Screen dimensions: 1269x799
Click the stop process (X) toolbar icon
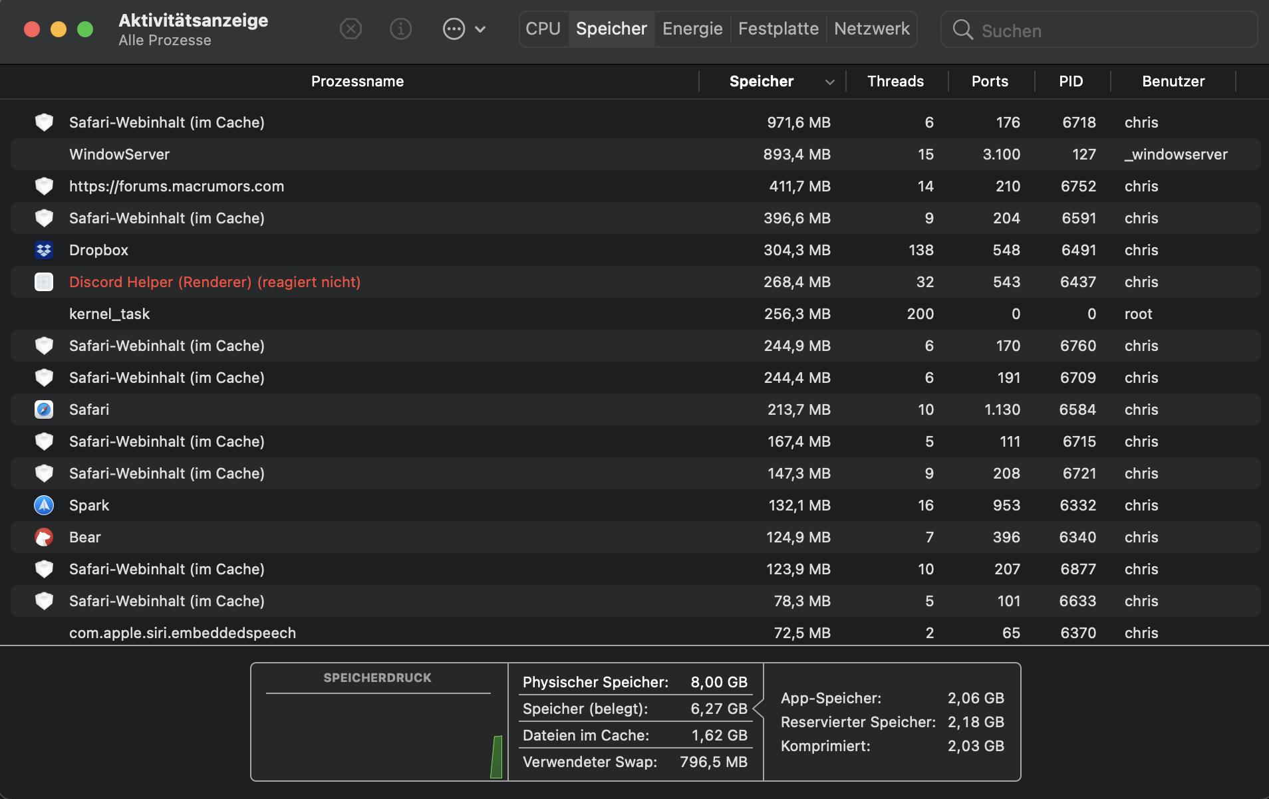point(351,29)
